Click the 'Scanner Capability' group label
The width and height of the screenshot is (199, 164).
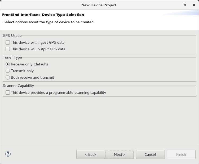tap(19, 86)
